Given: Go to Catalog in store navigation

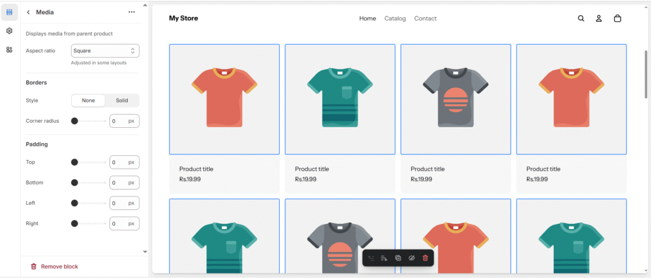Looking at the screenshot, I should pyautogui.click(x=395, y=18).
